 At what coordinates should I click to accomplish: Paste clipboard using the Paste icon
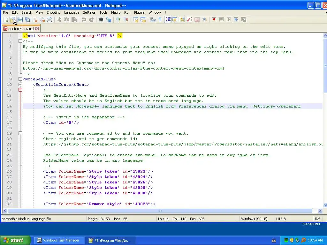click(x=74, y=19)
